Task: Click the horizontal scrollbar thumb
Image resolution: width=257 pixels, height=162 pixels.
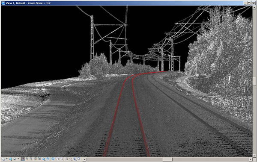Action: [x=167, y=159]
